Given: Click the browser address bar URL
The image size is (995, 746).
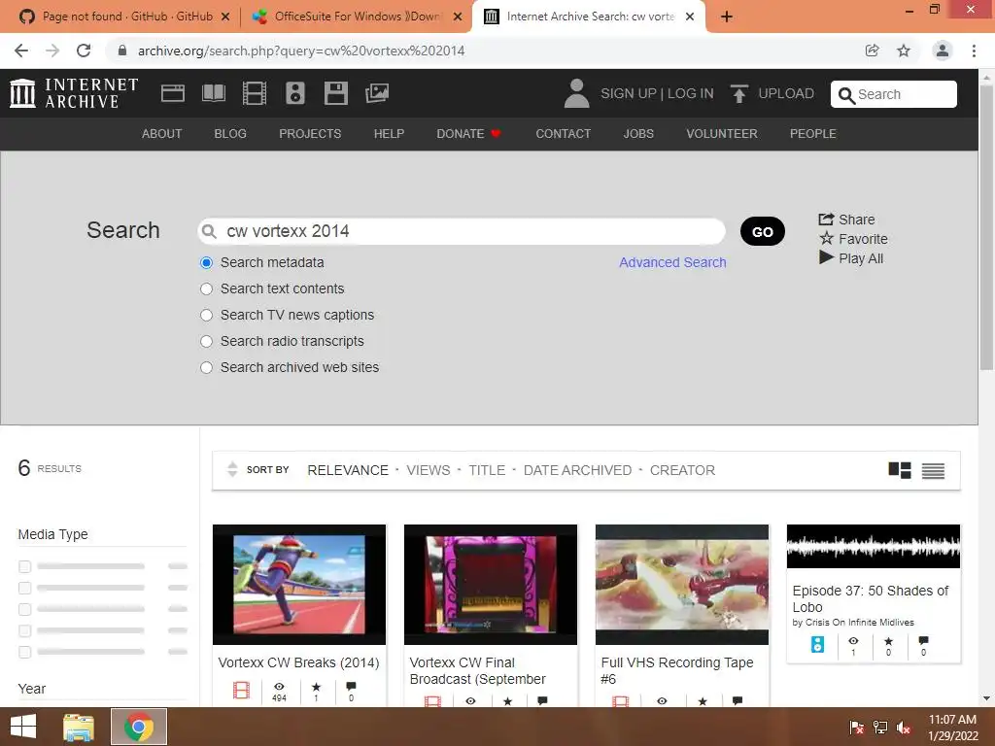Looking at the screenshot, I should (301, 51).
